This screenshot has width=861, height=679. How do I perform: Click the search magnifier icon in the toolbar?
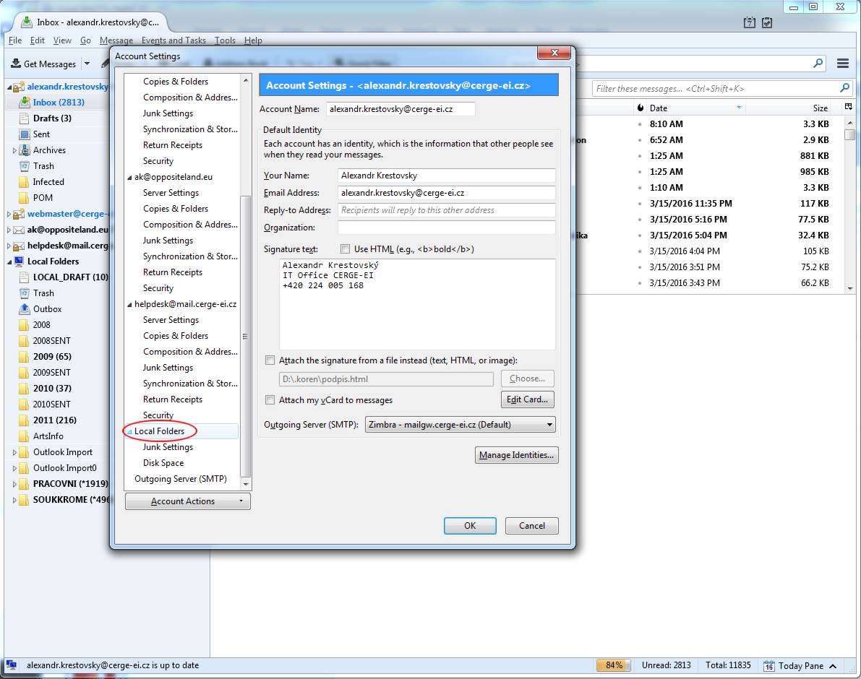pos(818,63)
